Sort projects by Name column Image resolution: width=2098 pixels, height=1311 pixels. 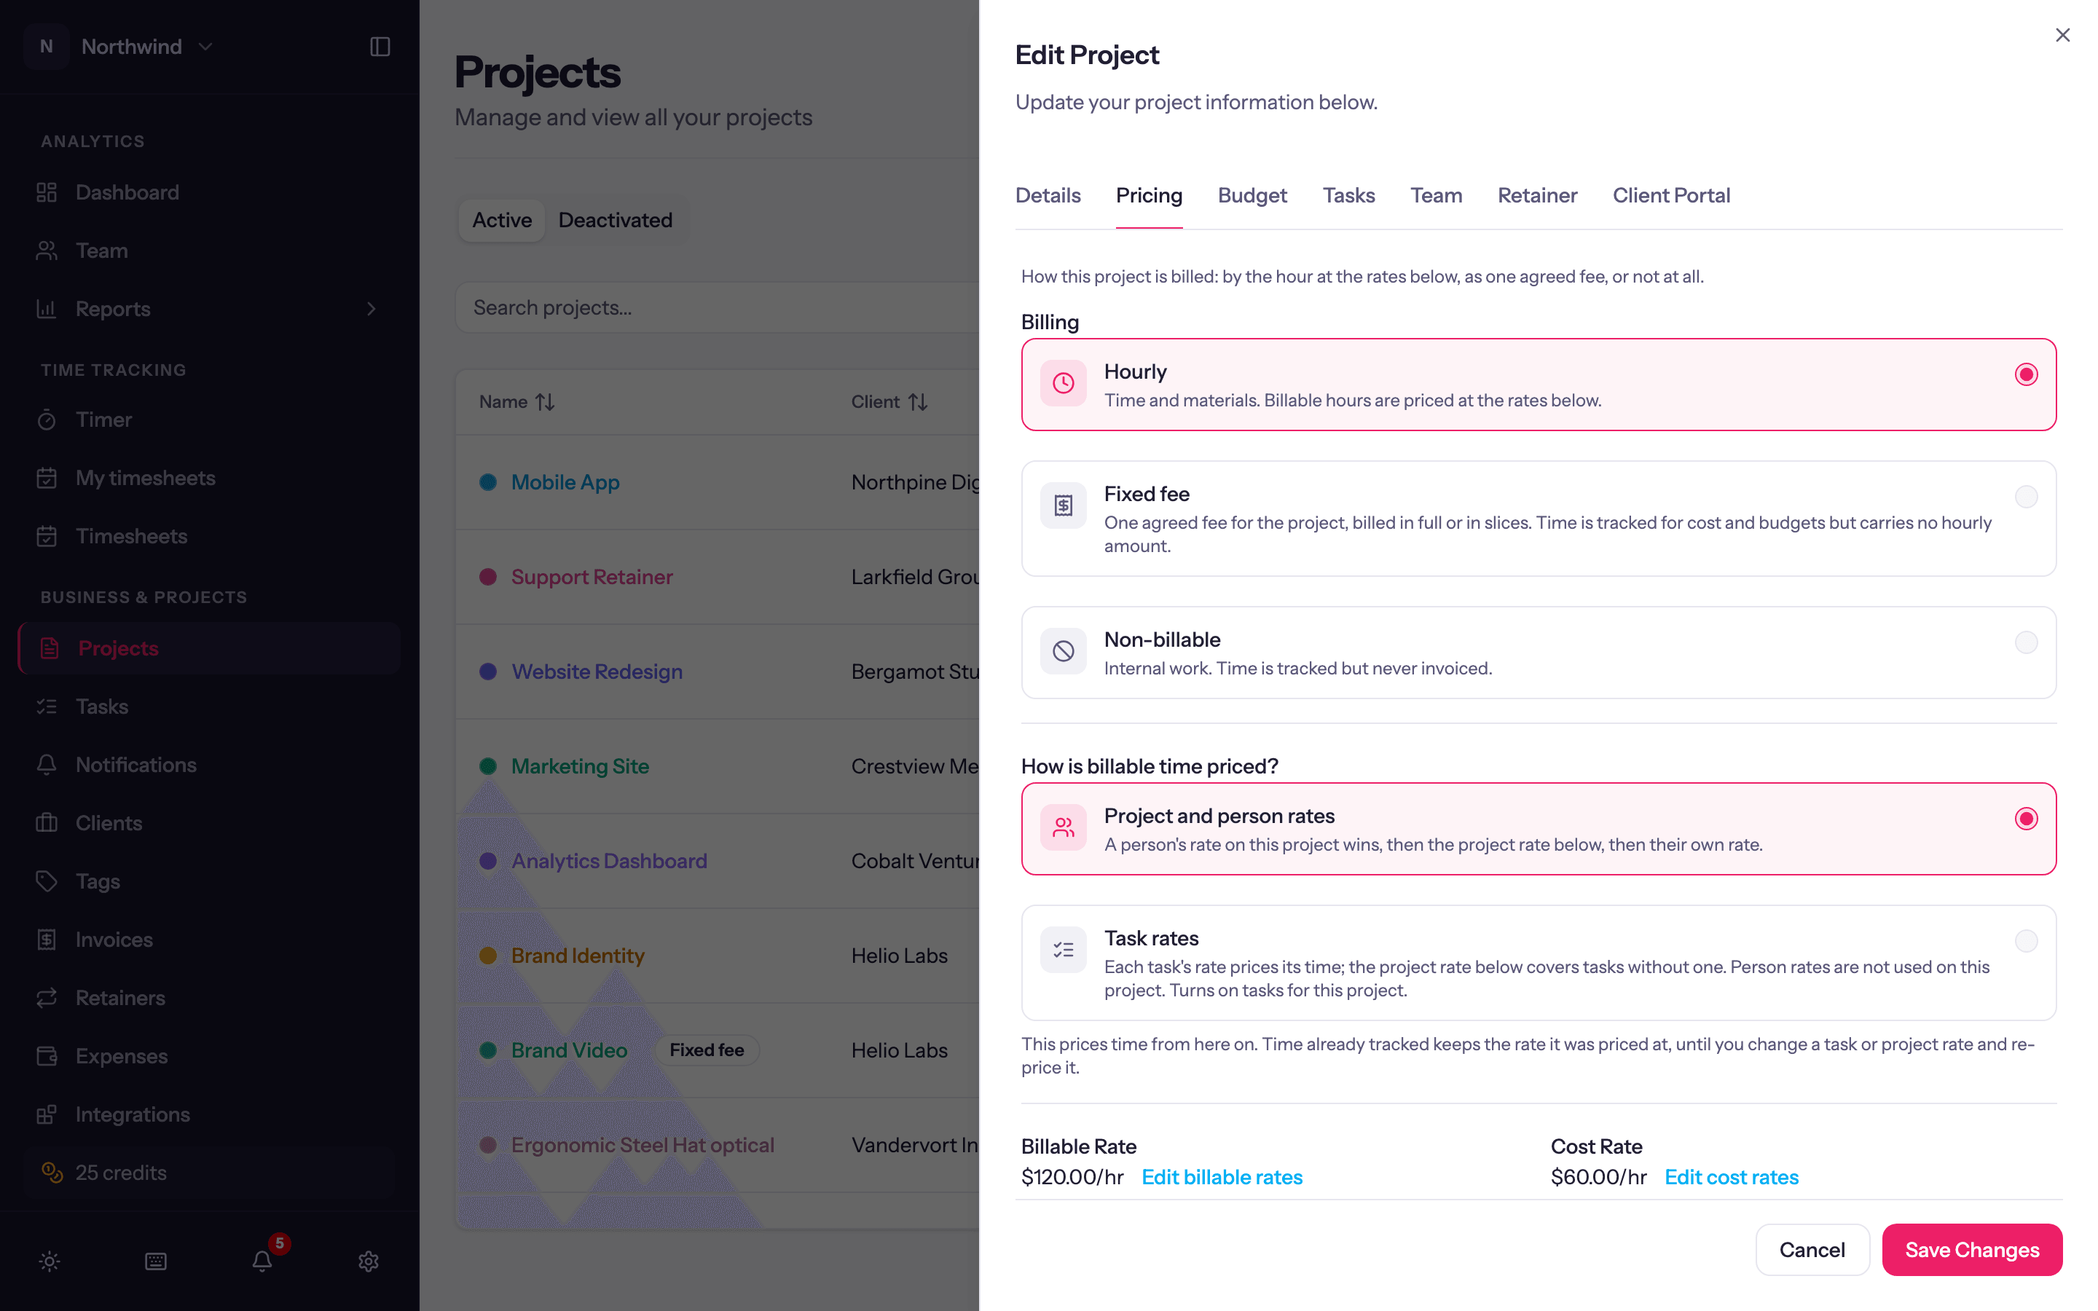pos(516,401)
